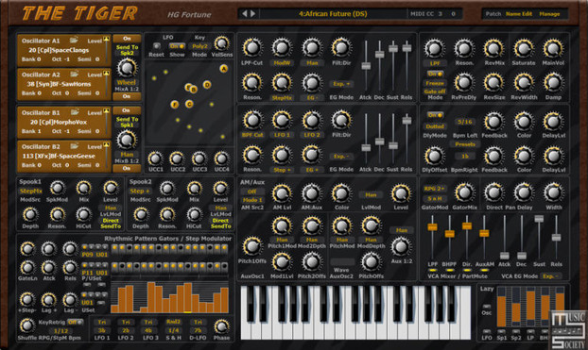Select point A in the vector pad
The width and height of the screenshot is (588, 350).
224,69
